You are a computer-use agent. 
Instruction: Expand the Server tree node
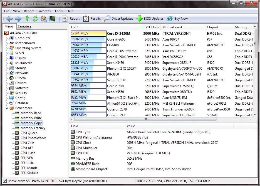click(7, 53)
